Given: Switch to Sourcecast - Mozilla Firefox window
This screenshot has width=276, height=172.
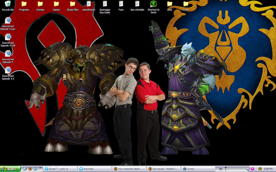Looking at the screenshot, I should point(164,169).
